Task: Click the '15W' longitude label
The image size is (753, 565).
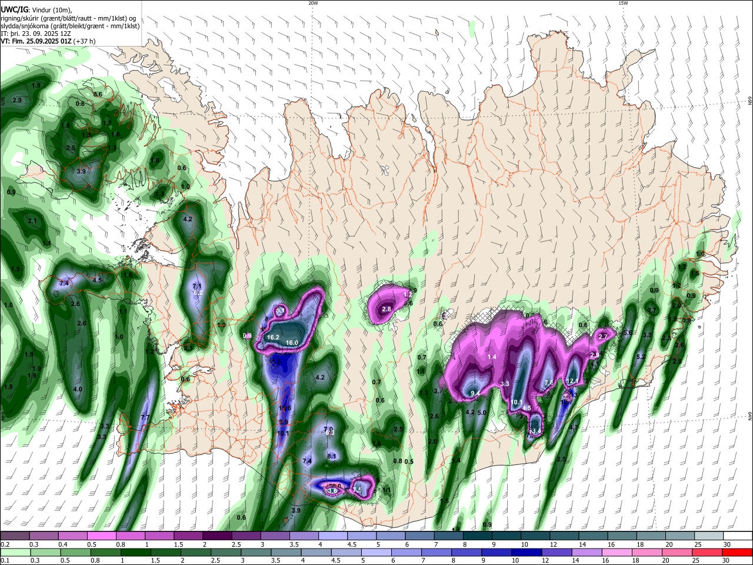Action: pyautogui.click(x=623, y=3)
